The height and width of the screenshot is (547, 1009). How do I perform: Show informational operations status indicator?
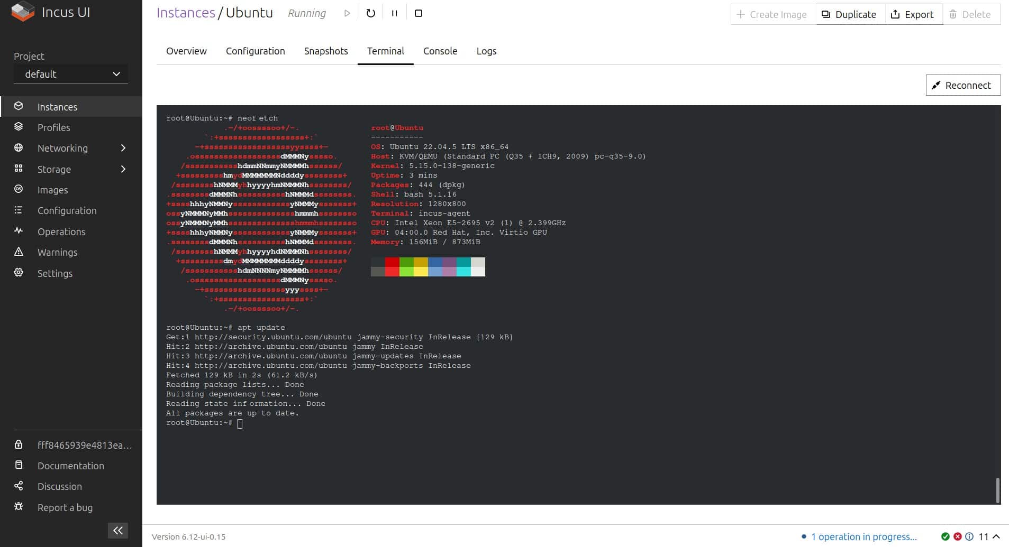[x=971, y=536]
